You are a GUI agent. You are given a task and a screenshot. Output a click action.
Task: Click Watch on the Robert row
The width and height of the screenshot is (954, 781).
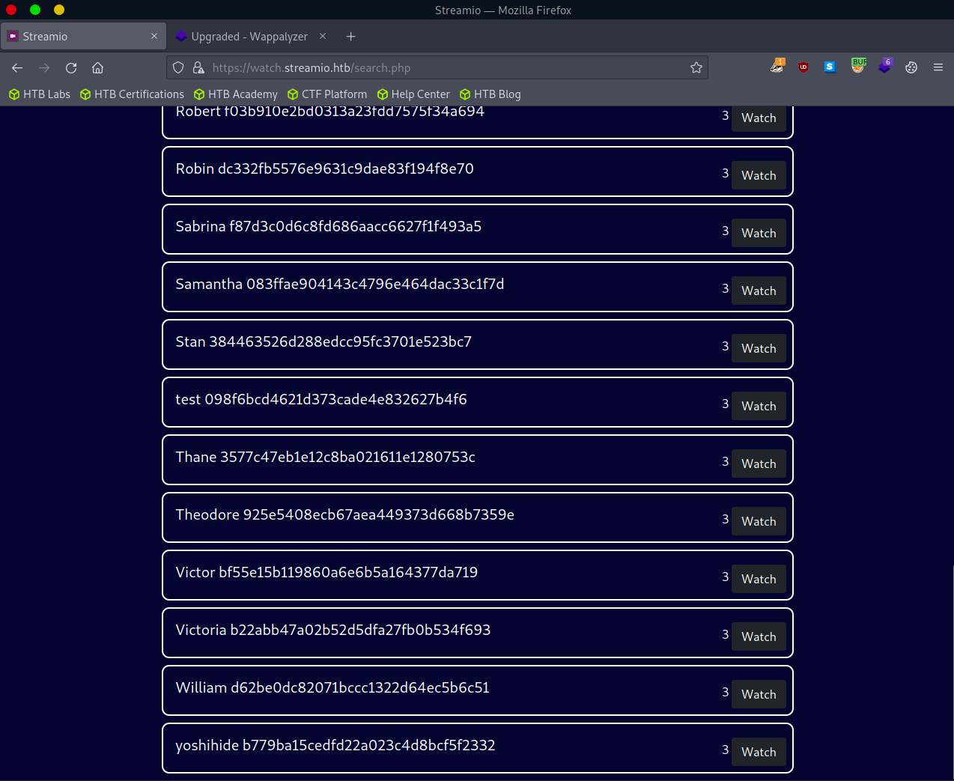click(759, 118)
